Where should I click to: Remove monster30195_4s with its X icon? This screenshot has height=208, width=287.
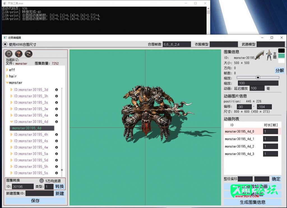click(57, 141)
